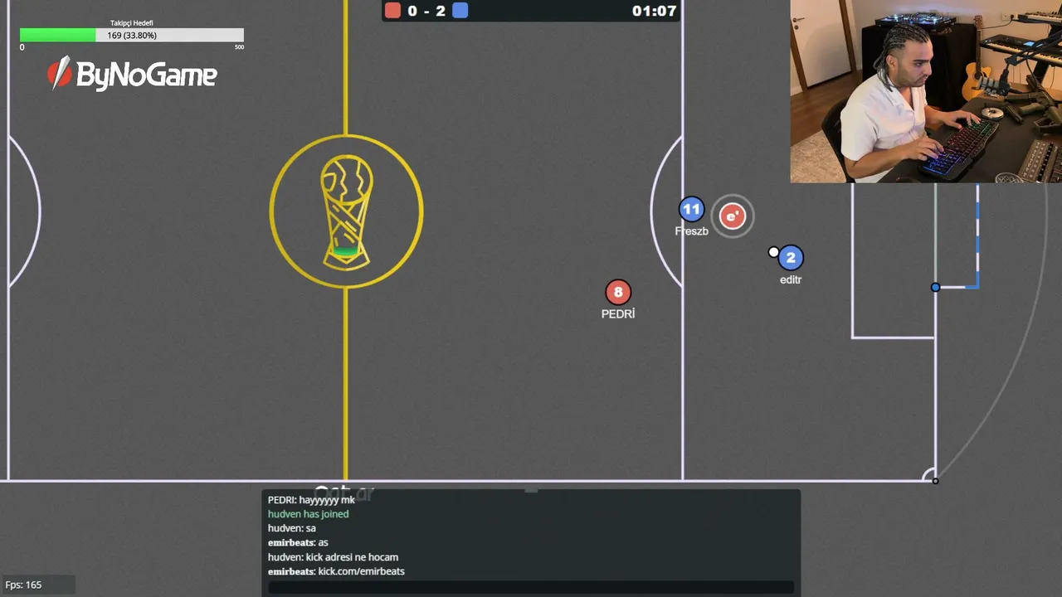Click the blue team square on scoreboard
This screenshot has height=597, width=1062.
(460, 10)
